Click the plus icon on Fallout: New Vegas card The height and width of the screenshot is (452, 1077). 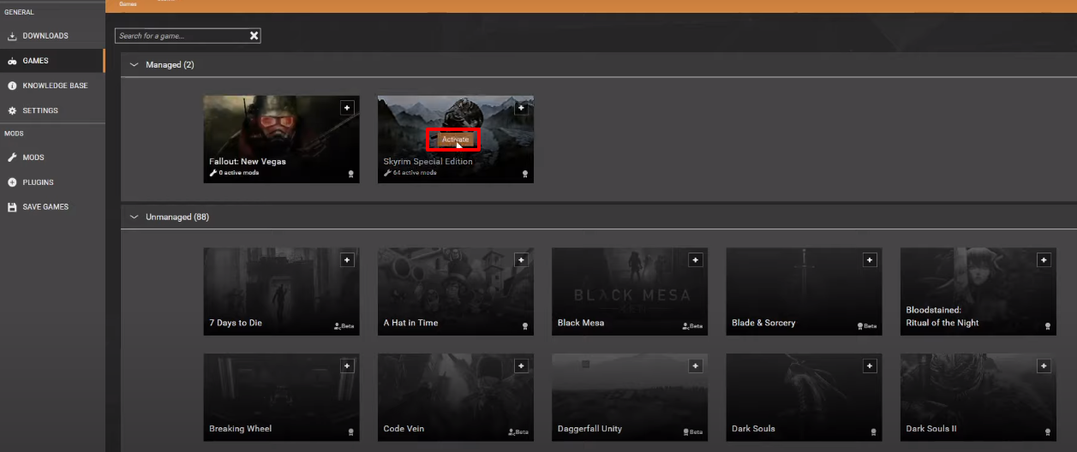pyautogui.click(x=347, y=108)
